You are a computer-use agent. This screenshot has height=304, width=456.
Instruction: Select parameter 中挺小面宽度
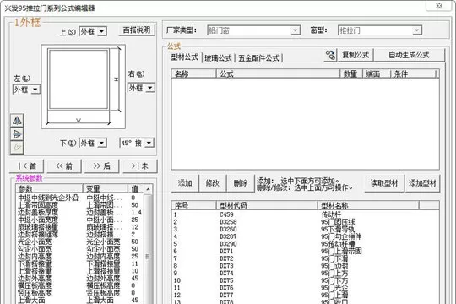80,220
